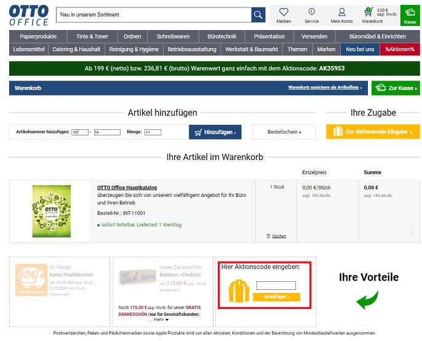The image size is (422, 341).
Task: Open Bürotechnik category
Action: (x=221, y=36)
